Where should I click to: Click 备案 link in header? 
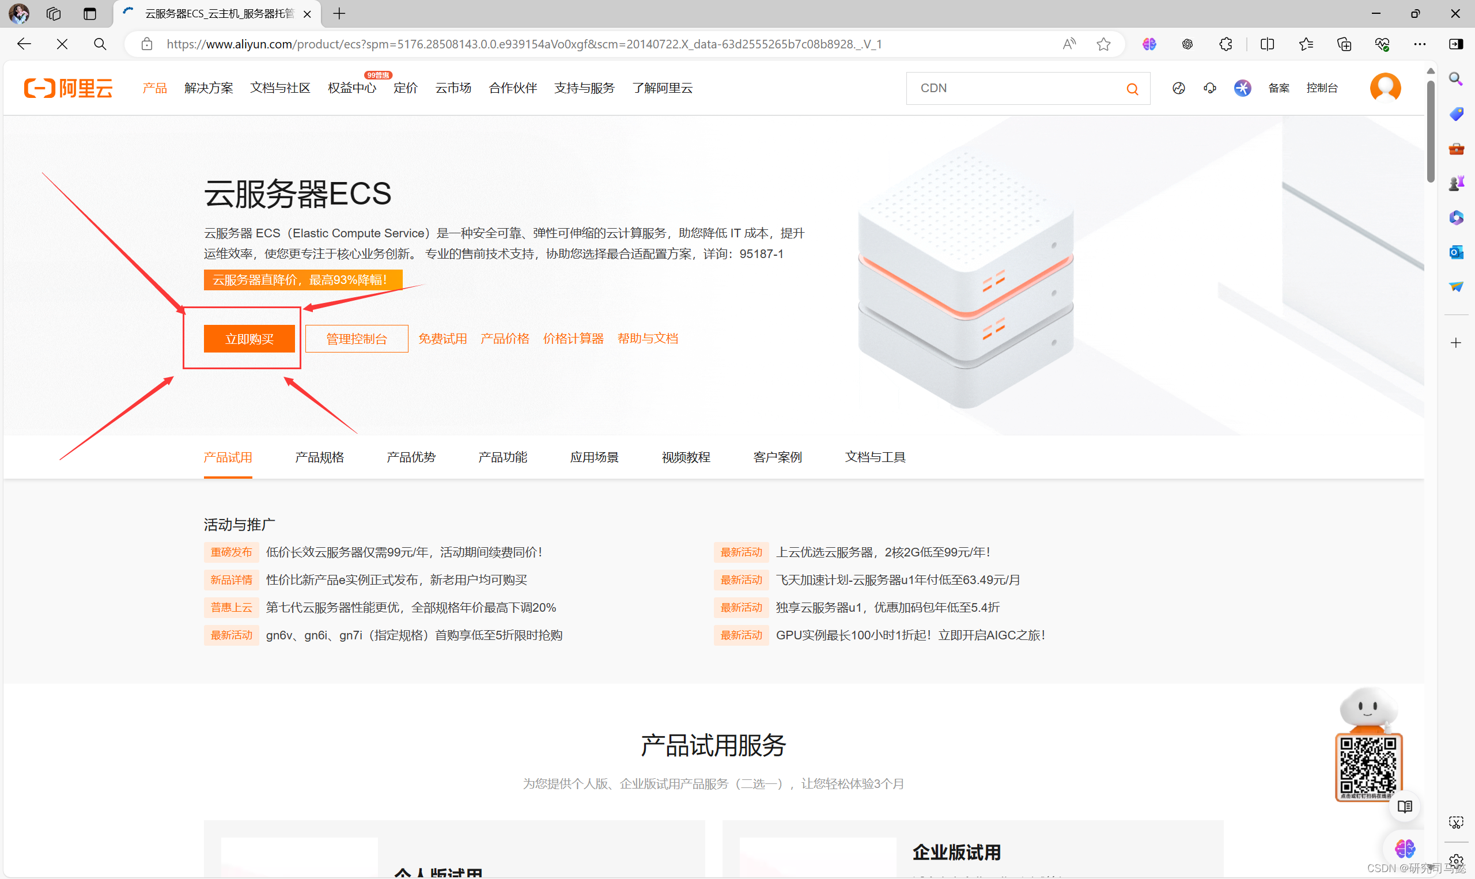click(1279, 88)
